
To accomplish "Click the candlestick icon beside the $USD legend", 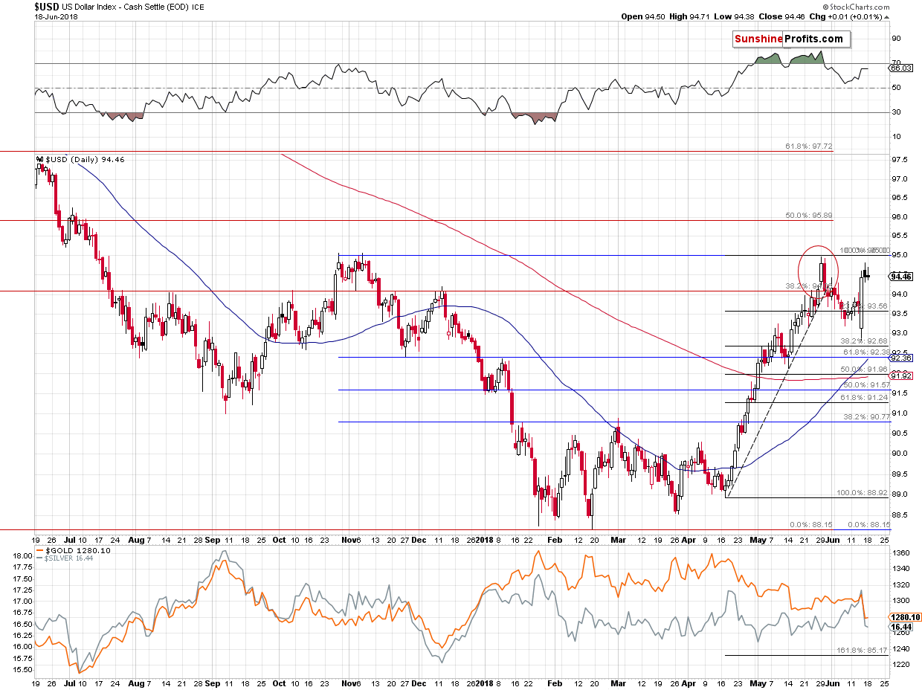I will click(x=40, y=159).
